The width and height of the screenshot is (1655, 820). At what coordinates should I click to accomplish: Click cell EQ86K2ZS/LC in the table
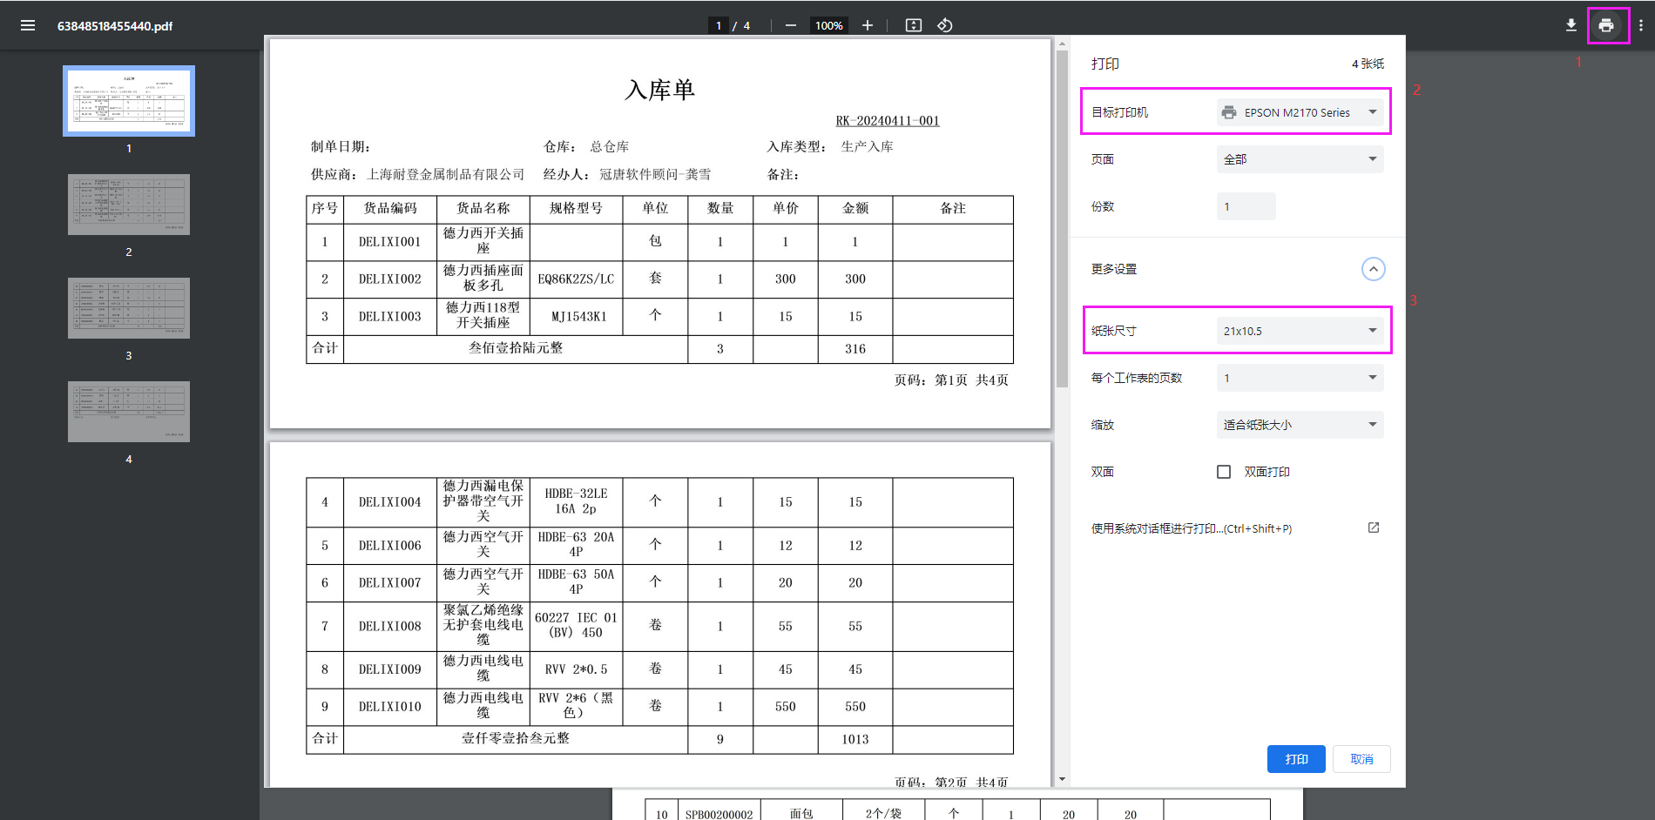click(x=576, y=279)
